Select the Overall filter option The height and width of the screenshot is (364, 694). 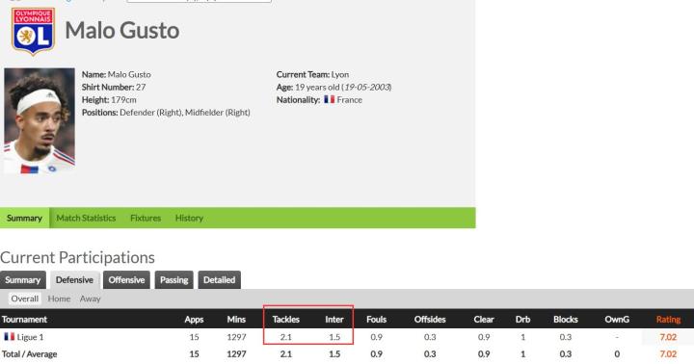[x=25, y=299]
